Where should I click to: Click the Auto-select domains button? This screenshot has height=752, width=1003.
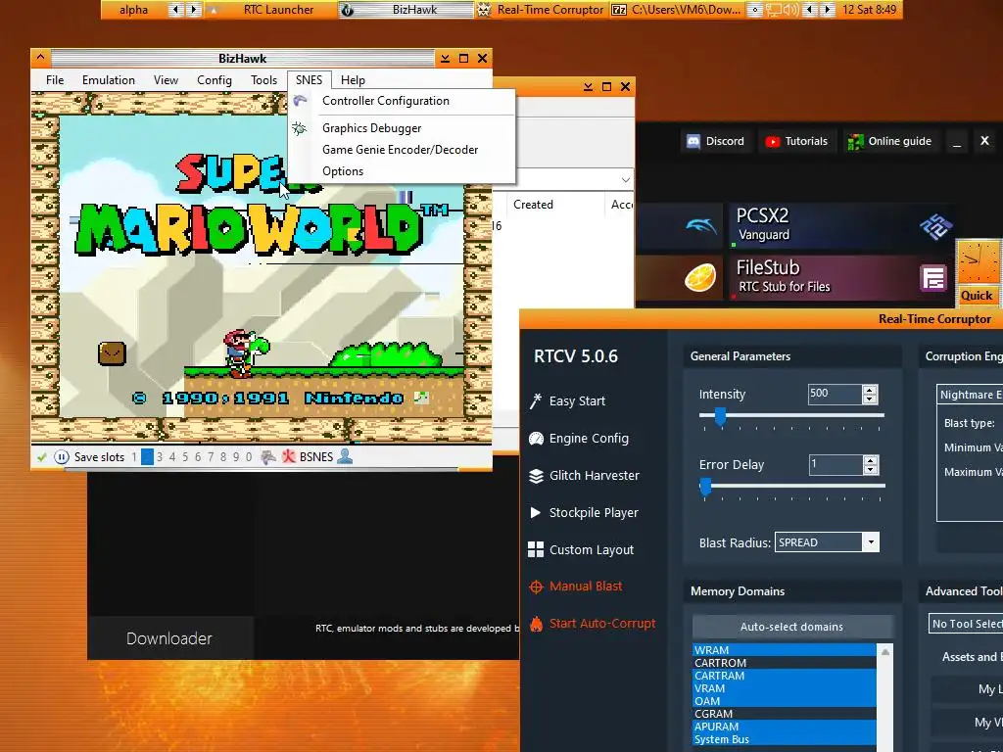pos(791,627)
